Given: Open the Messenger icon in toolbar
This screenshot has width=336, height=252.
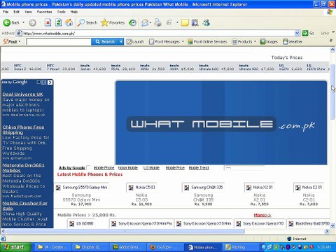Looking at the screenshot, I should point(206,22).
